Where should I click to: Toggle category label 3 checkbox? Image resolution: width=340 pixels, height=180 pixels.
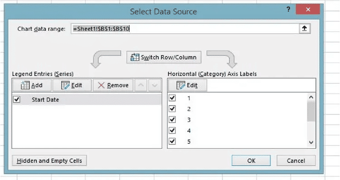click(x=172, y=120)
